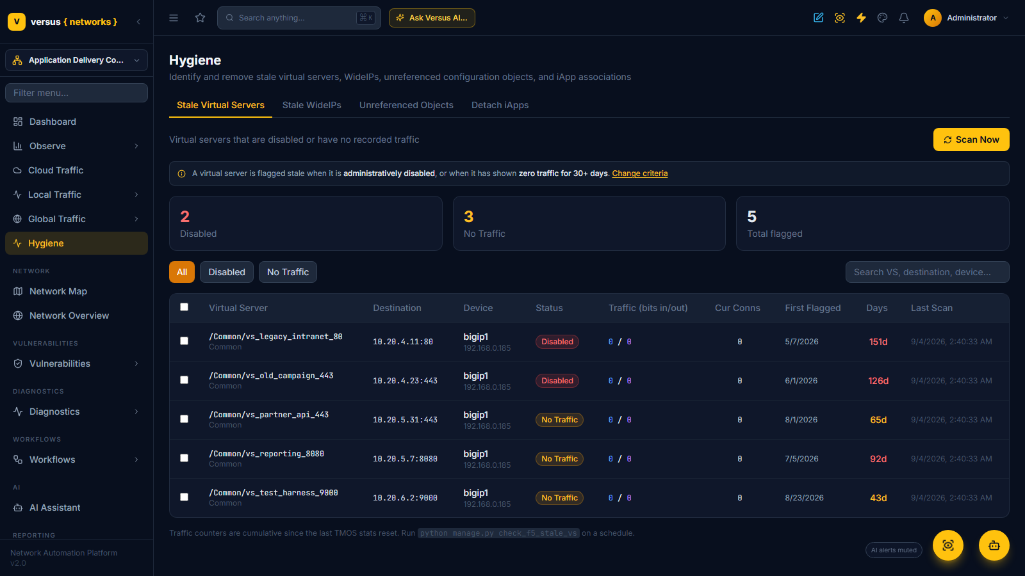
Task: Open the theme palette icon
Action: [x=883, y=18]
